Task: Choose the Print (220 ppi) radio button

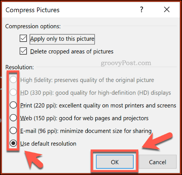Action: (x=13, y=105)
